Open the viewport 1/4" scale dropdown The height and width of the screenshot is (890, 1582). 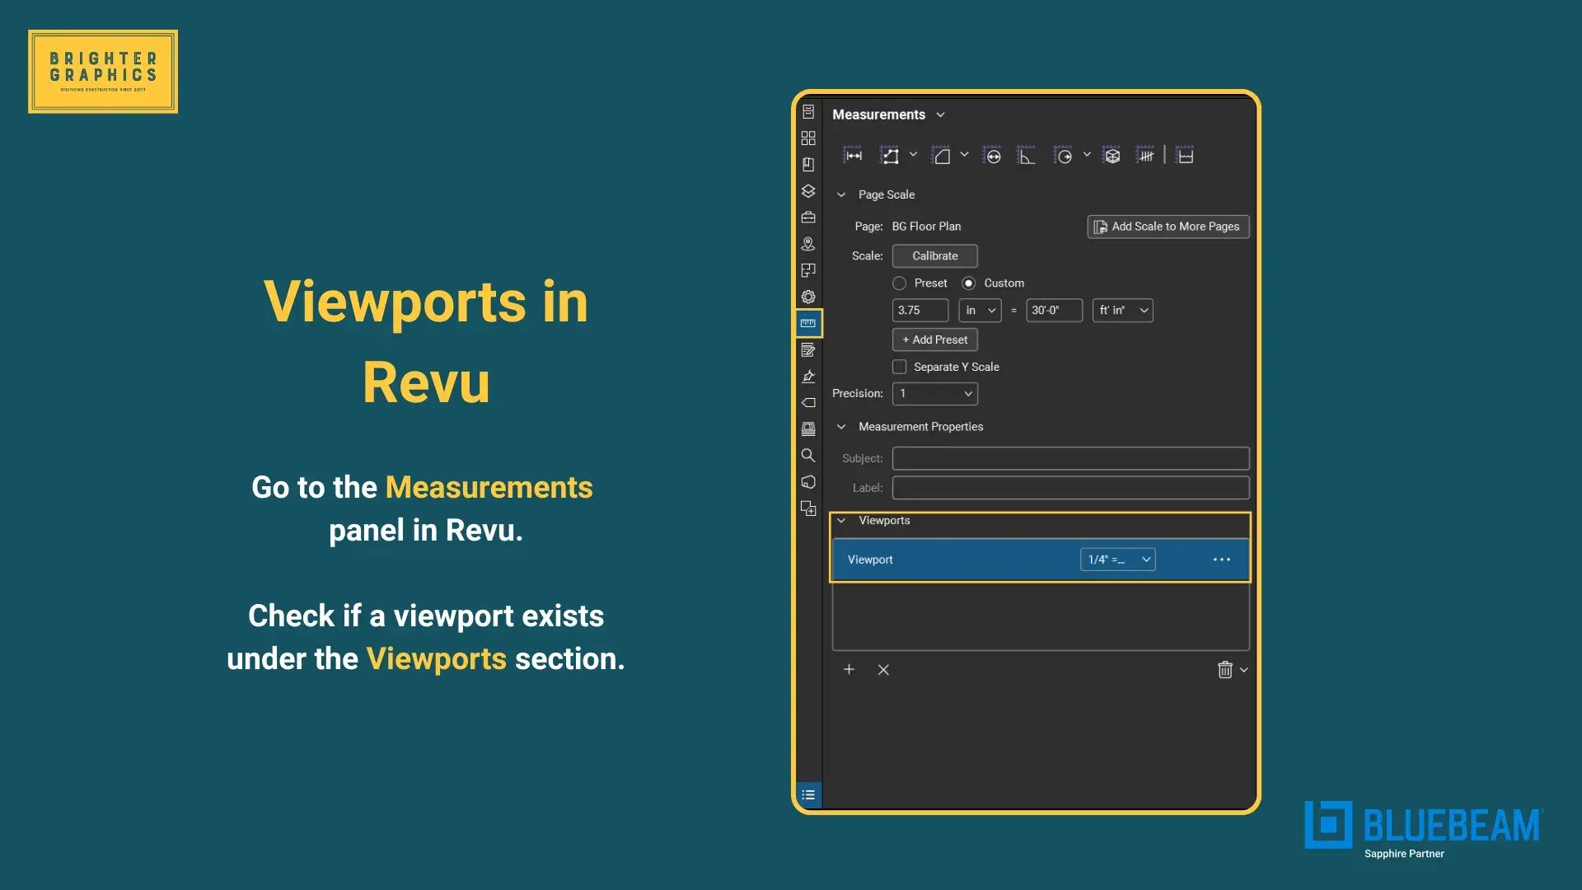[1117, 560]
